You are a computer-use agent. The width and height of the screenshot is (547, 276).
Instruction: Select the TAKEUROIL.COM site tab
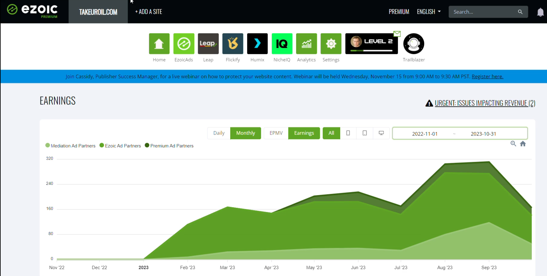coord(98,12)
